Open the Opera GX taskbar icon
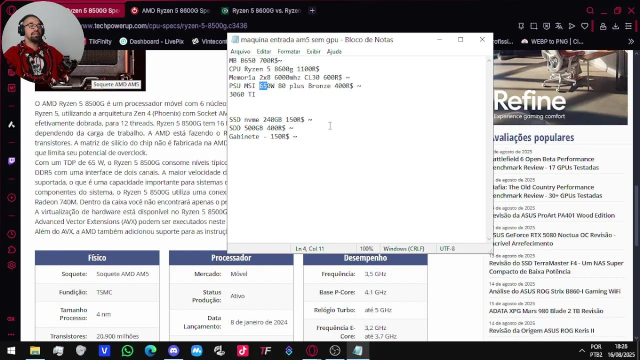The width and height of the screenshot is (640, 360). point(312,351)
